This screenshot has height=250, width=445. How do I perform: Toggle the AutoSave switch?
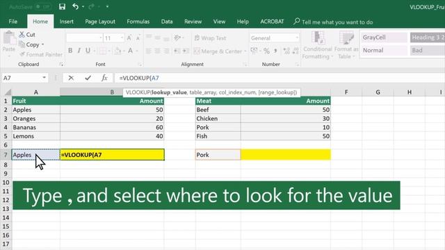43,6
